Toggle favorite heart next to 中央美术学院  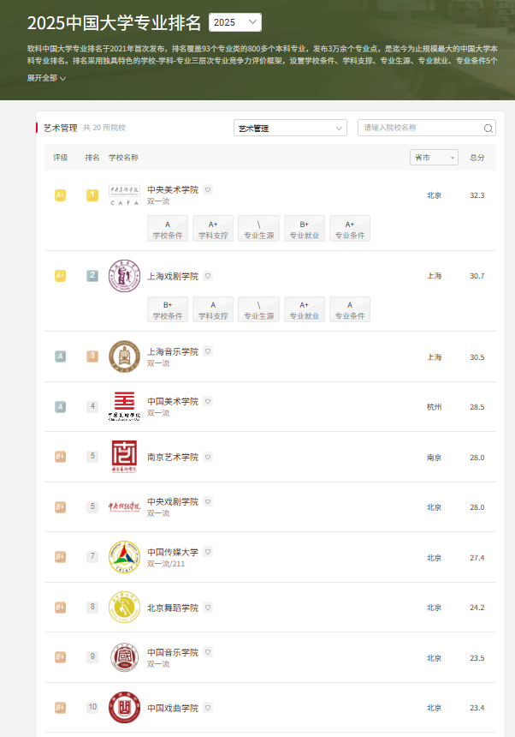click(208, 189)
